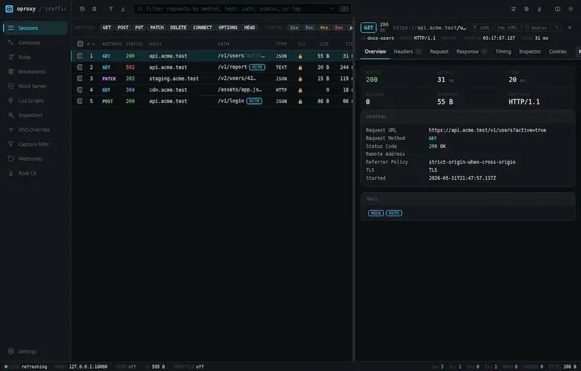Toggle the PATCH method filter chip
581x371 pixels.
[x=157, y=28]
